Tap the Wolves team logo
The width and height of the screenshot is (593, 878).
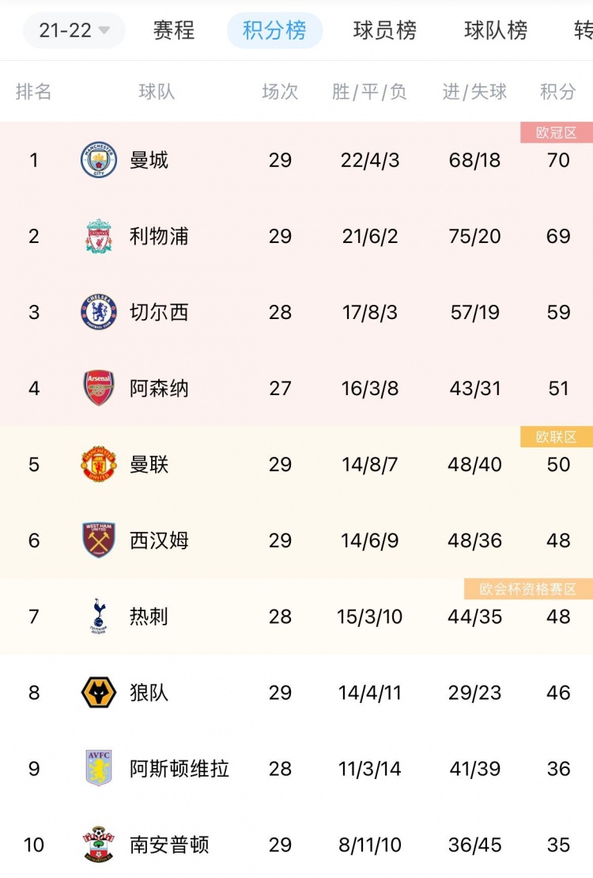[x=99, y=693]
